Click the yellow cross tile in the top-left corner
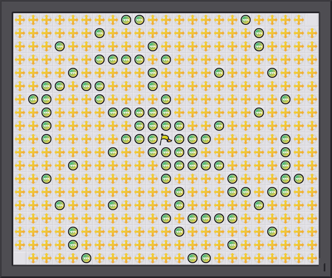The image size is (332, 278). click(x=20, y=20)
